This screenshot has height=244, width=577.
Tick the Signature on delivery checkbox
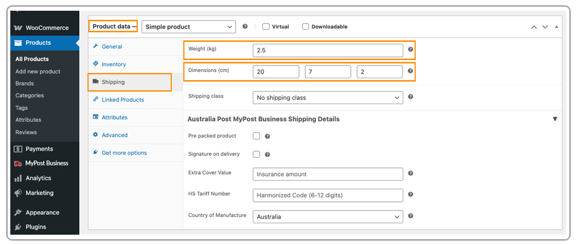256,154
